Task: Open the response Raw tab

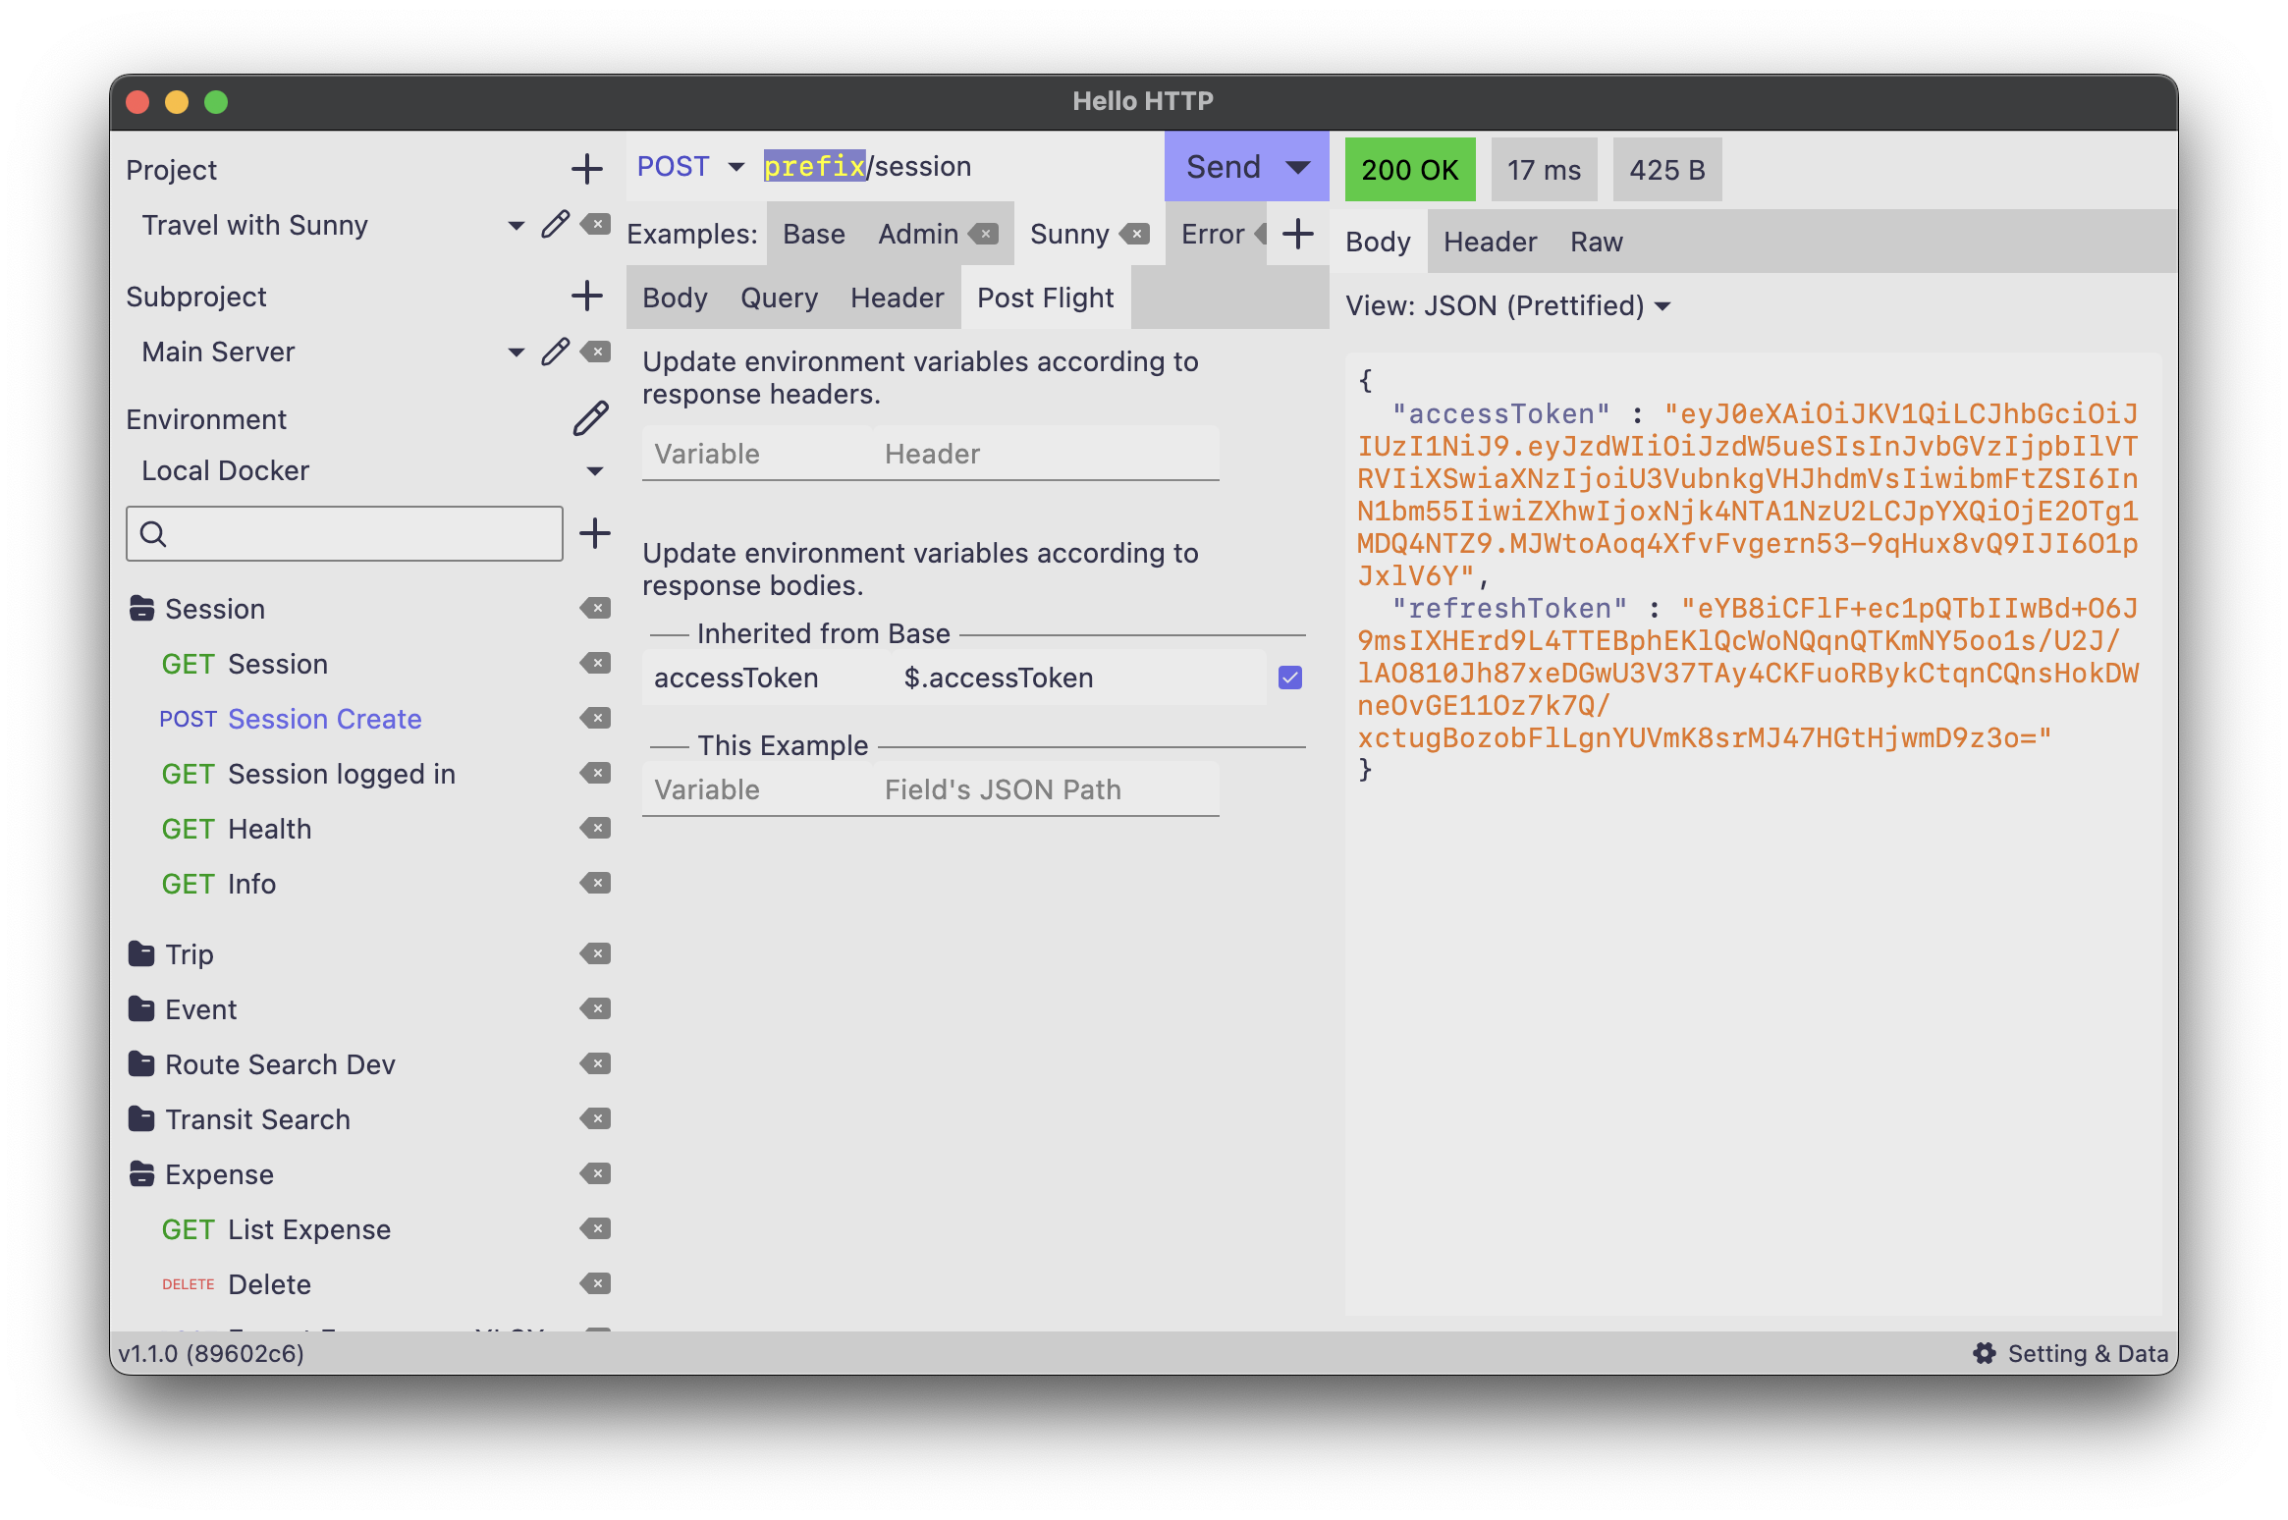Action: pyautogui.click(x=1596, y=242)
